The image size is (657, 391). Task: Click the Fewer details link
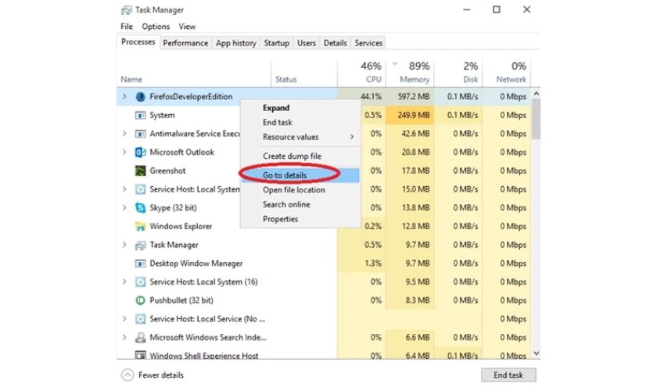[161, 375]
